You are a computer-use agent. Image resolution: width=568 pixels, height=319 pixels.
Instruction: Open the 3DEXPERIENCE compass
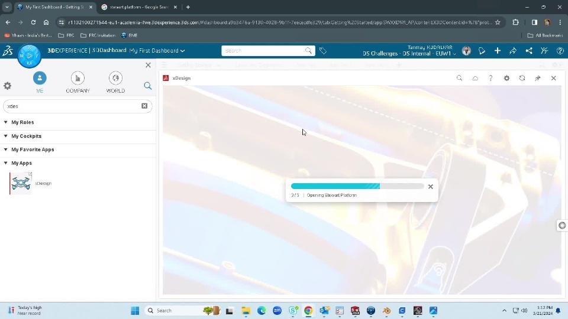point(30,56)
